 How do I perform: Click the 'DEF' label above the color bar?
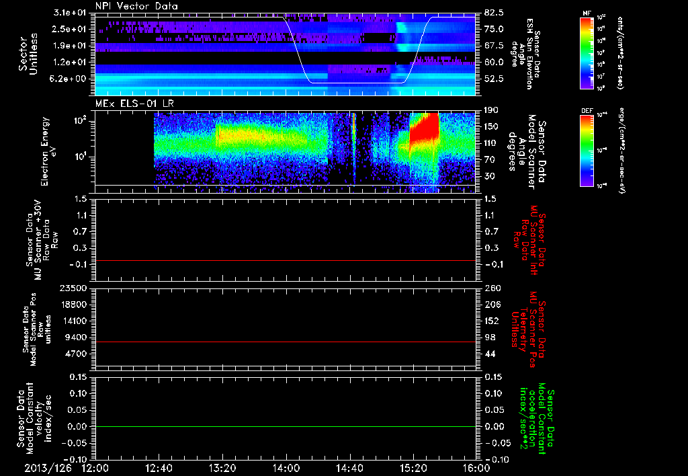[x=587, y=111]
